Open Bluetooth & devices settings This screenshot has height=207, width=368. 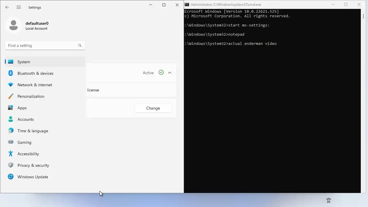45,73
